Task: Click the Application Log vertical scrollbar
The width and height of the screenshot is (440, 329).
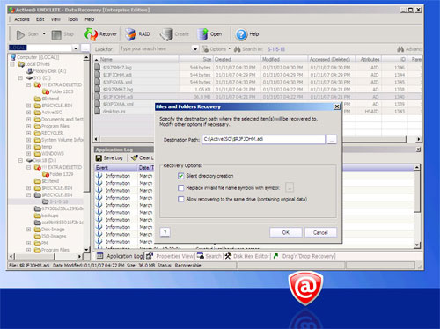Action: click(417, 206)
